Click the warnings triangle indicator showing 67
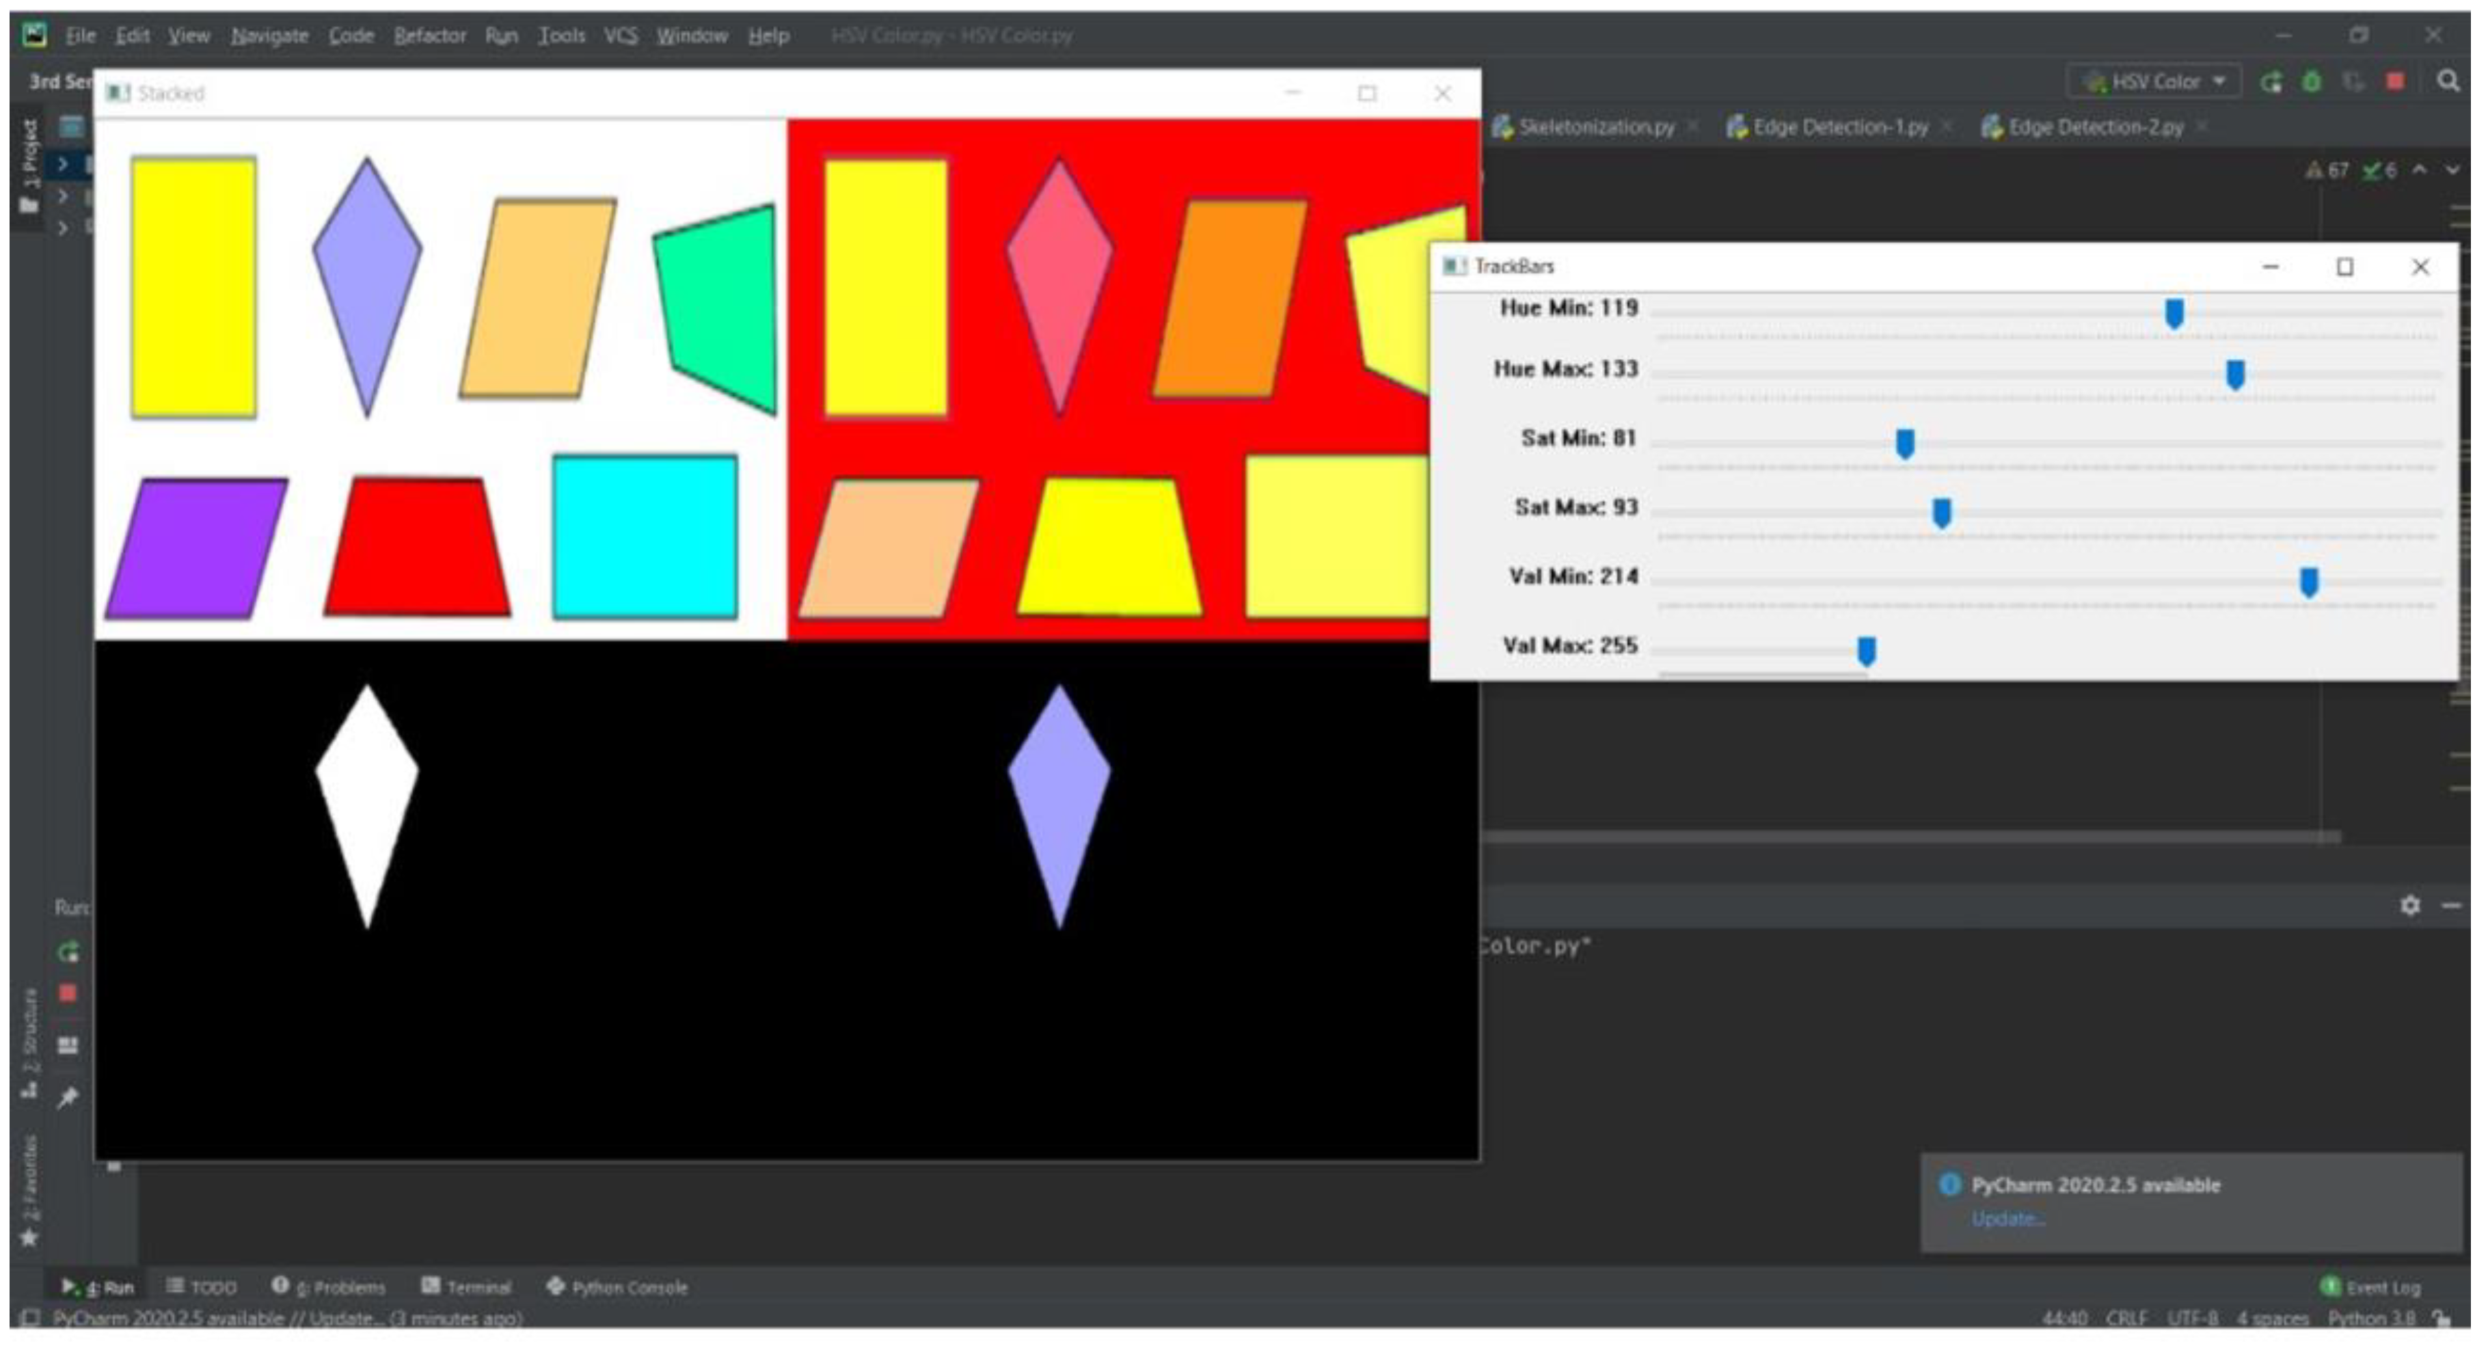Screen dimensions: 2488x1350 (x=2327, y=171)
